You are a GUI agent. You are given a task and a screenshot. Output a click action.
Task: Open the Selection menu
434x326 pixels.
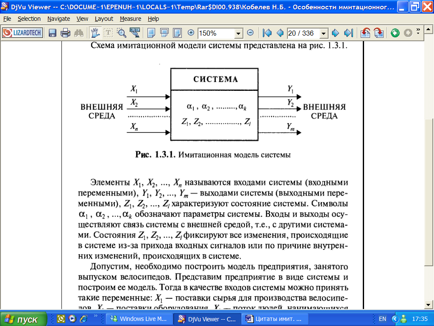tap(29, 19)
